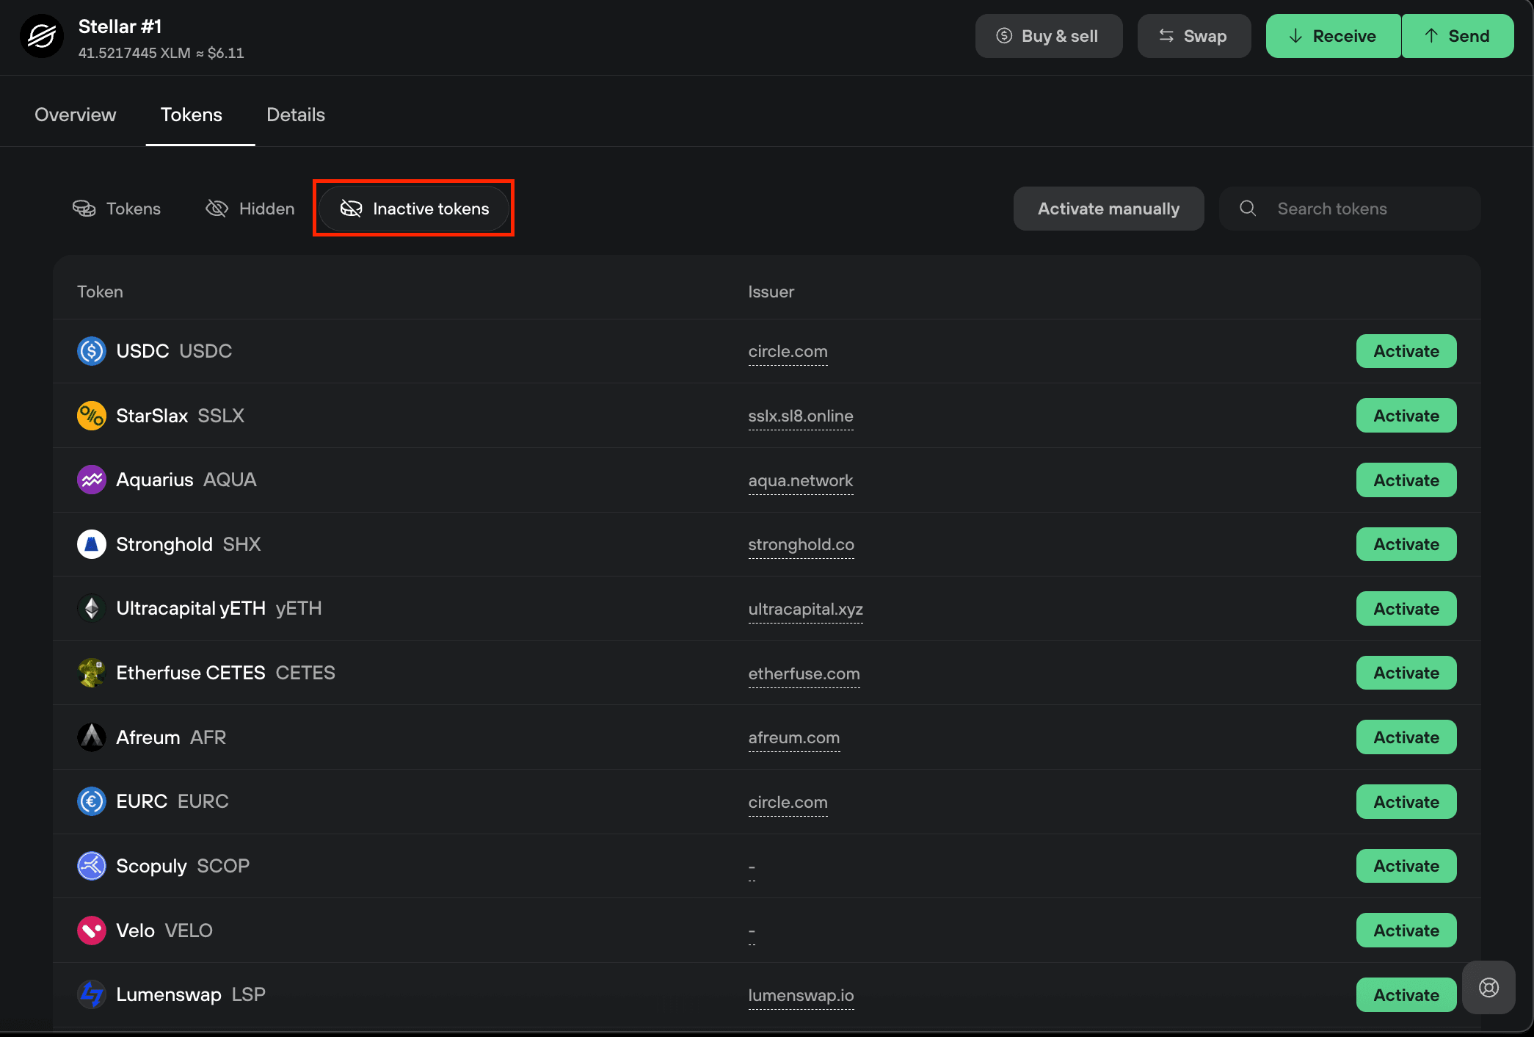The height and width of the screenshot is (1037, 1534).
Task: Click the Stellar #1 account name
Action: 120,26
